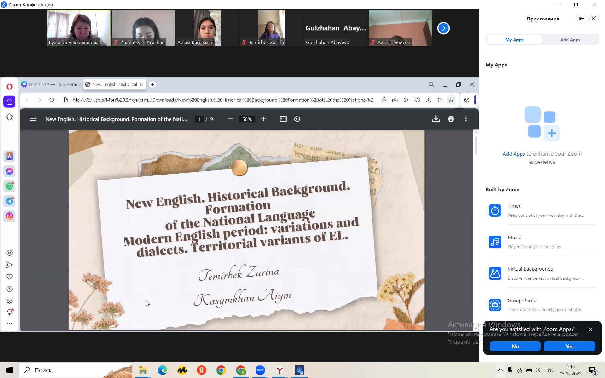Collapse the Zoom apps panel

pyautogui.click(x=581, y=19)
